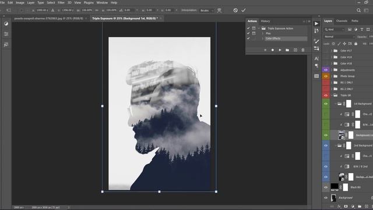Lock layer position with the move icon
The width and height of the screenshot is (373, 210).
click(344, 44)
